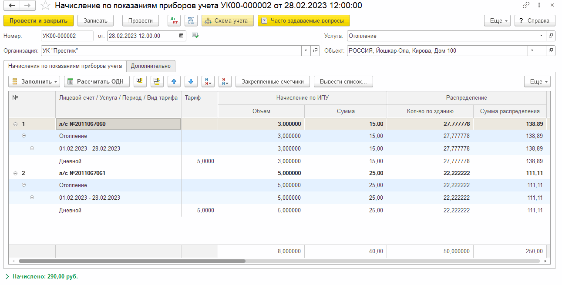Switch to the Дополнительно tab
Viewport: 562px width, 285px height.
pos(151,66)
